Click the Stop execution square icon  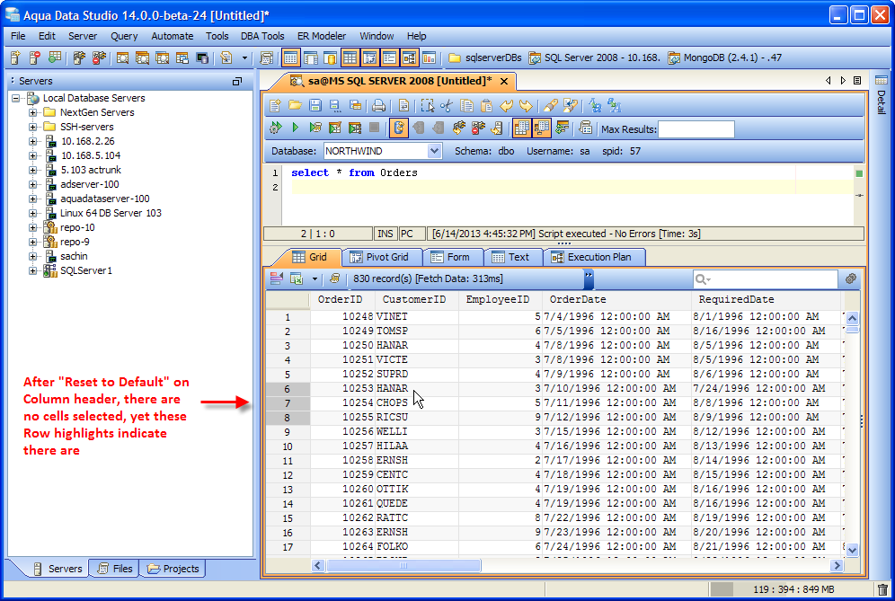coord(375,128)
